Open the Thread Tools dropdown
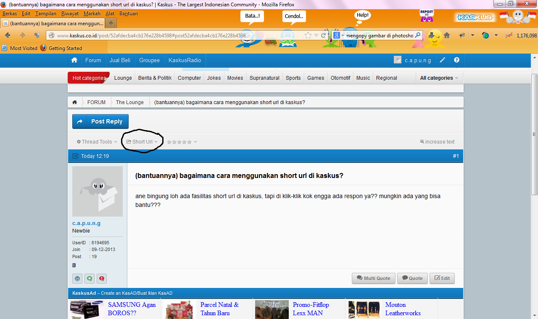Image resolution: width=538 pixels, height=319 pixels. (x=97, y=142)
